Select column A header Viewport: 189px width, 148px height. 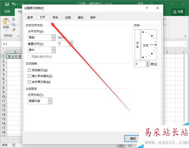click(x=15, y=52)
